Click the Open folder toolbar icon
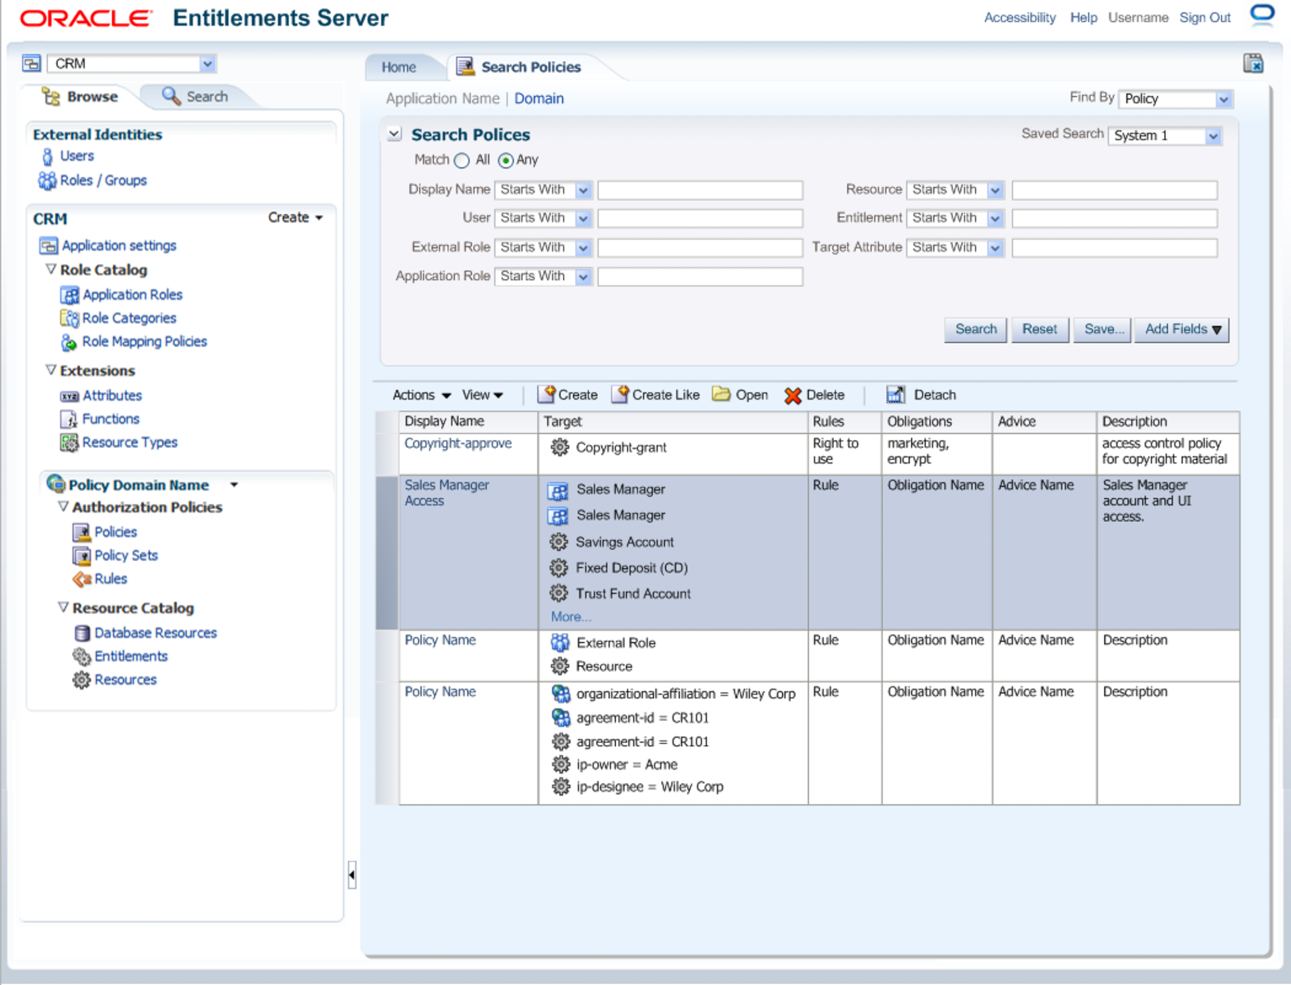 click(721, 394)
